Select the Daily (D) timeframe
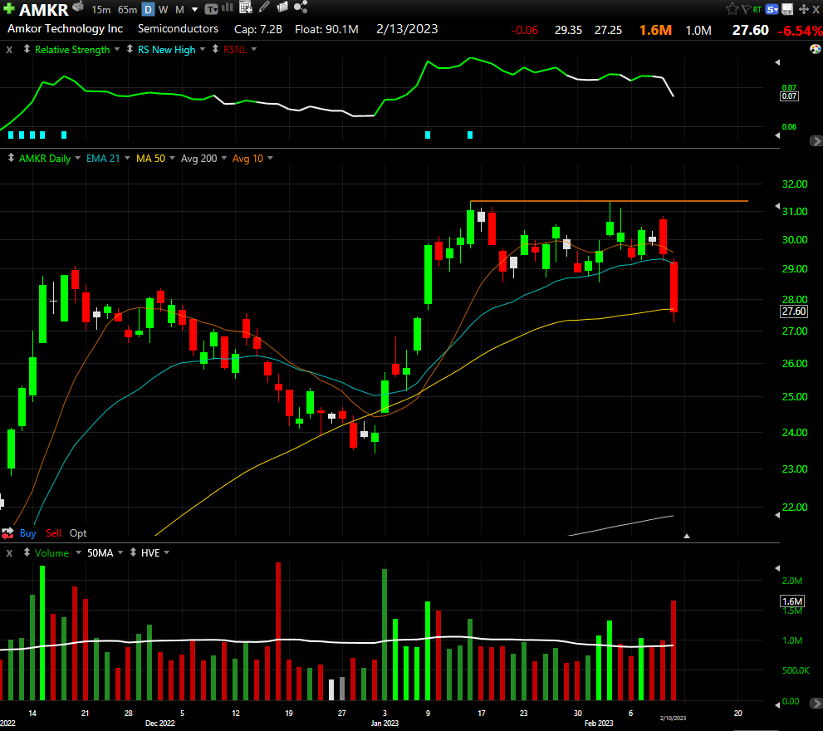The image size is (823, 731). pyautogui.click(x=149, y=9)
